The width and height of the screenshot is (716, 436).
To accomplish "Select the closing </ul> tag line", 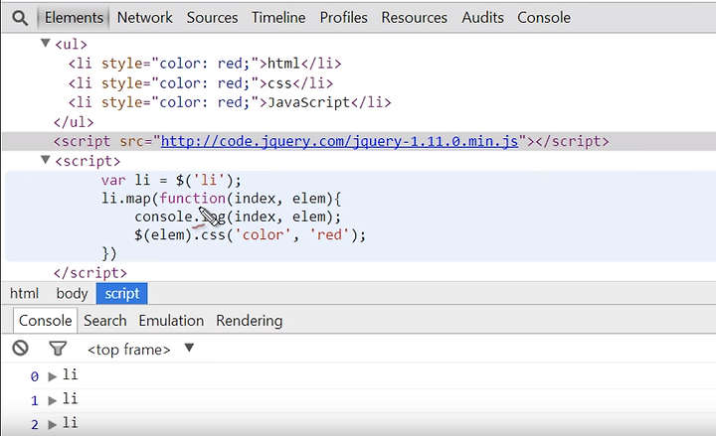I will pyautogui.click(x=74, y=122).
